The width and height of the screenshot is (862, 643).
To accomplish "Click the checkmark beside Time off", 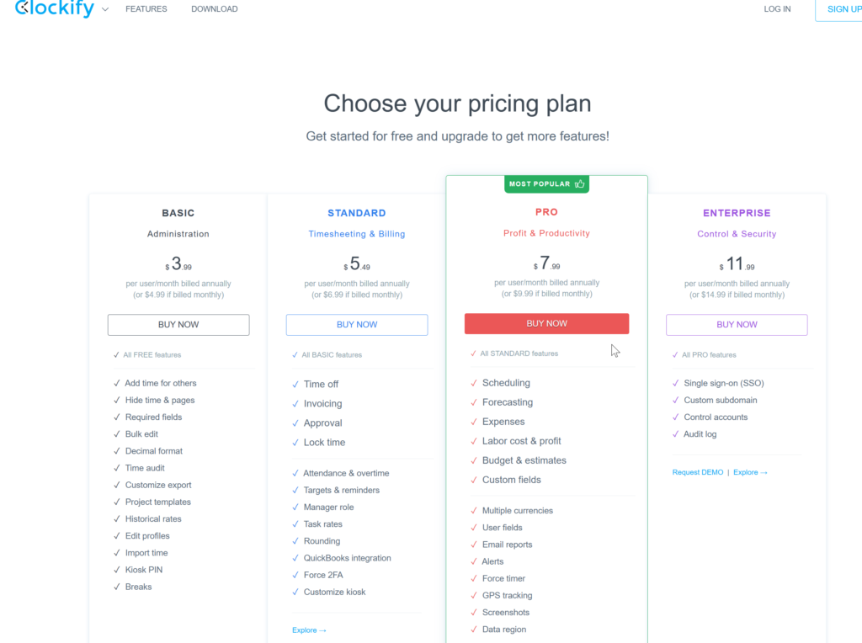I will (295, 384).
